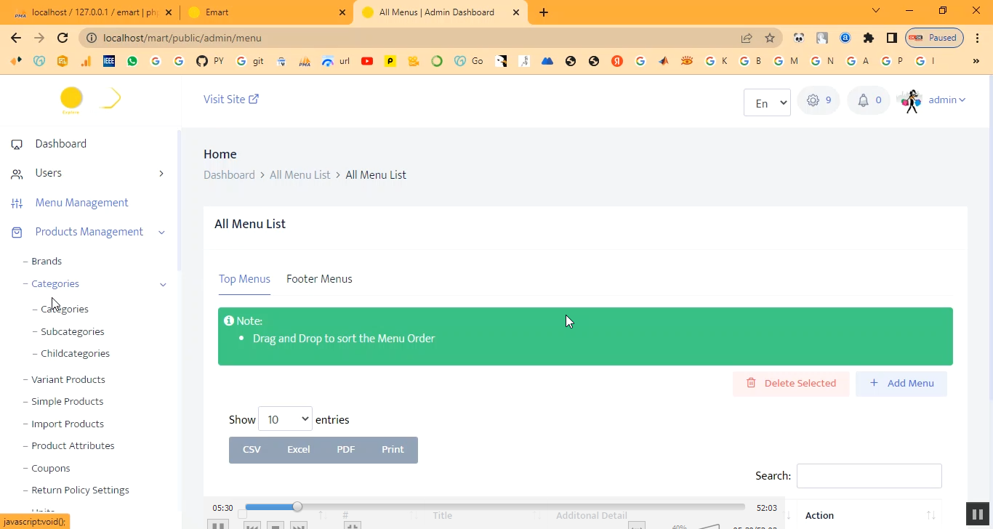Bookmark this page with the star icon
Screen dimensions: 993x529
770,38
